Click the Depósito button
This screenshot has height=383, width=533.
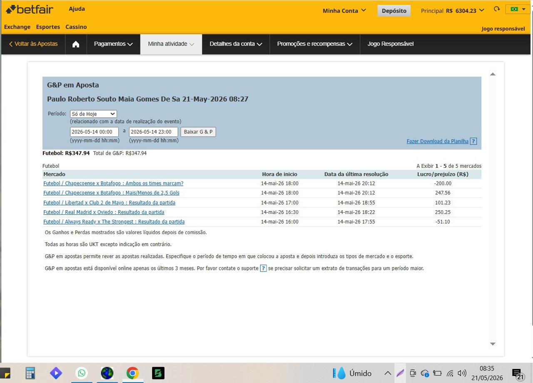[x=394, y=11]
